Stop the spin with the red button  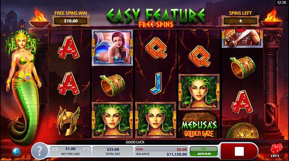click(x=239, y=151)
